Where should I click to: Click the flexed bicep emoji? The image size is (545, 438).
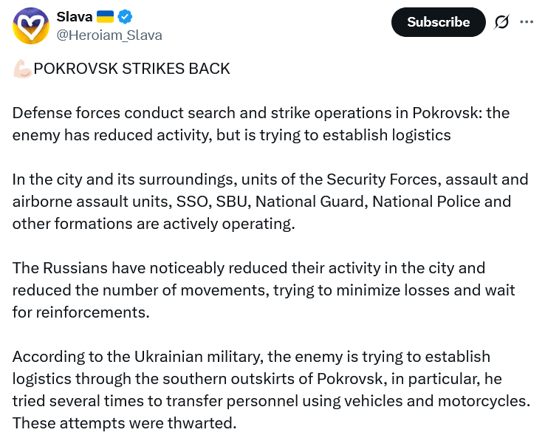(22, 69)
